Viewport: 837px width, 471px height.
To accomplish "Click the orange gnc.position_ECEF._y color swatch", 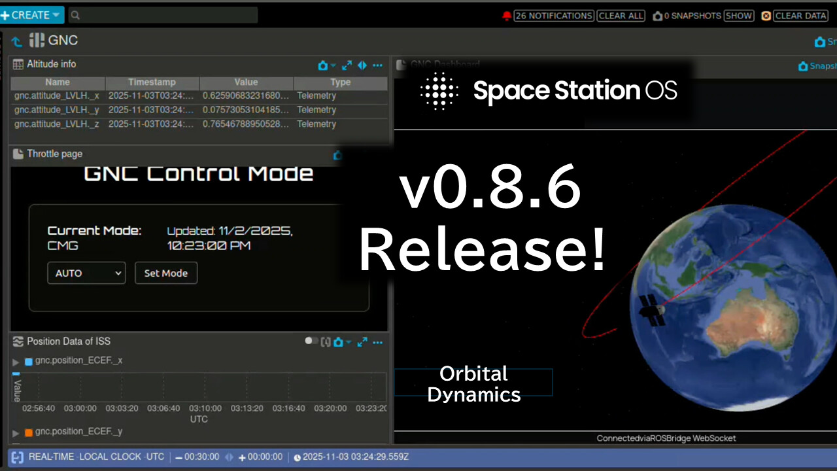I will (x=29, y=432).
